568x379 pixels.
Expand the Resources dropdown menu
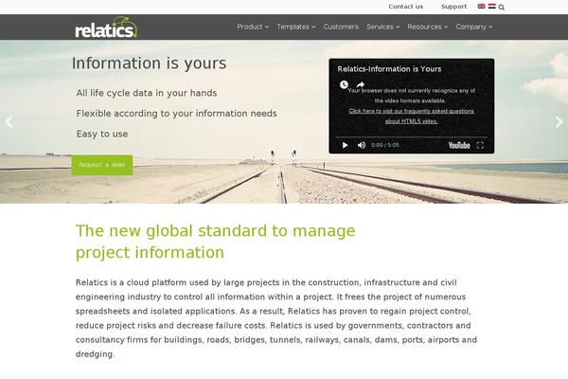coord(427,27)
